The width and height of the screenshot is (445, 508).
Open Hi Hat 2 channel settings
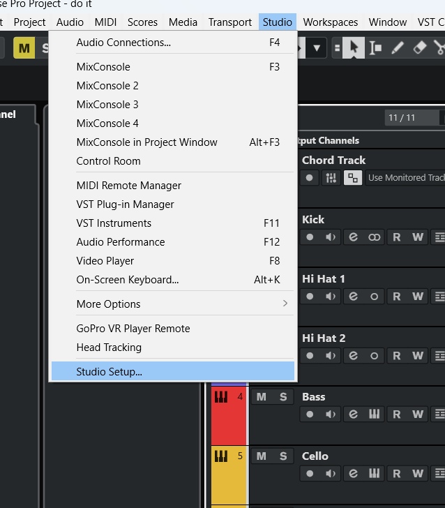tap(354, 356)
